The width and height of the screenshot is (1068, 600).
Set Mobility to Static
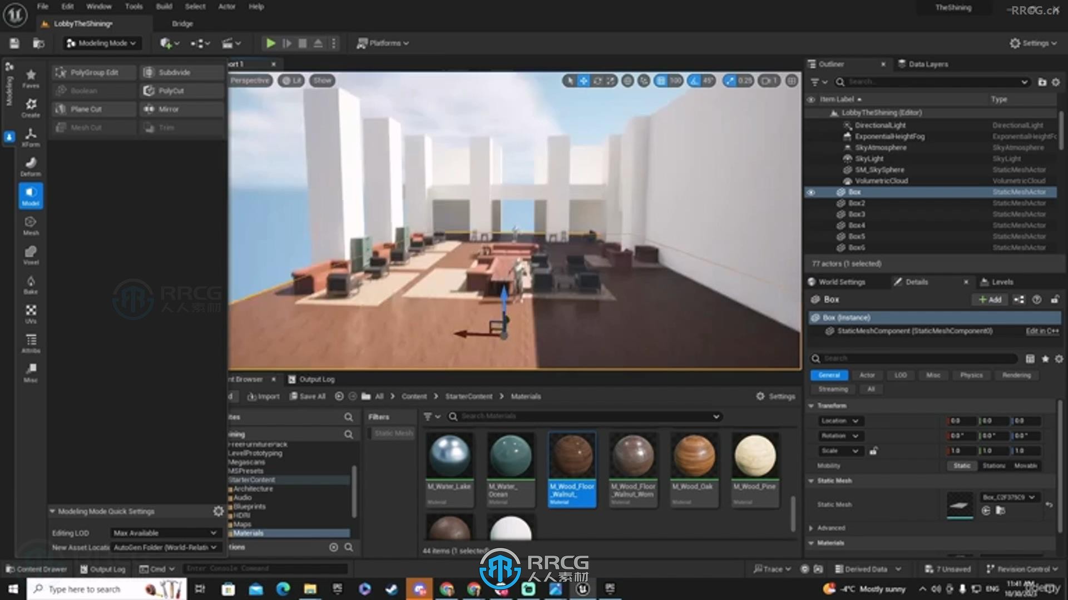(x=961, y=466)
